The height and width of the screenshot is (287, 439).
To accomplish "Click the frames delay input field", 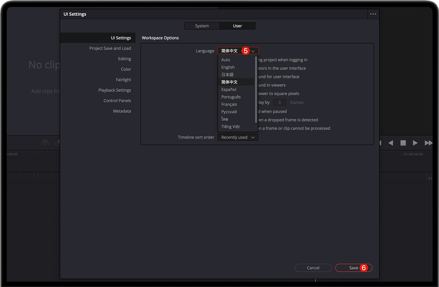I will (x=280, y=102).
